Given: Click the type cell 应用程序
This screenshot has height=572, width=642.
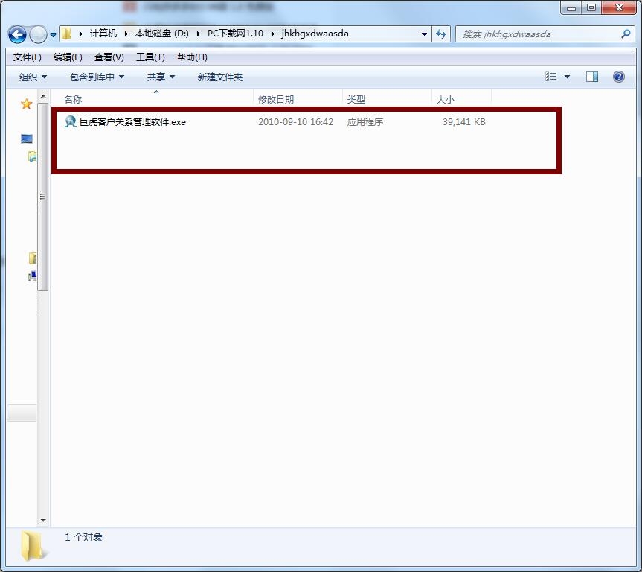Looking at the screenshot, I should coord(365,122).
